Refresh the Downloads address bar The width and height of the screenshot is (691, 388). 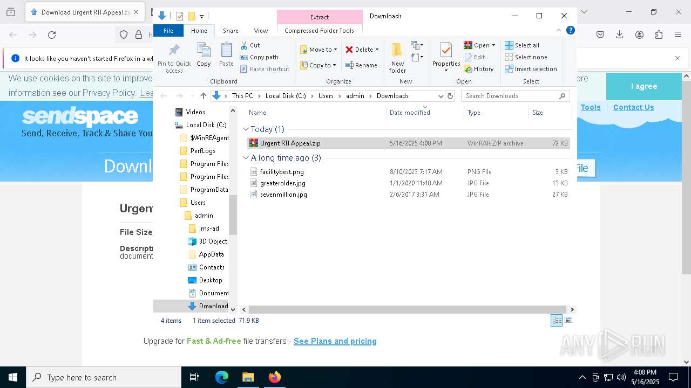point(450,96)
